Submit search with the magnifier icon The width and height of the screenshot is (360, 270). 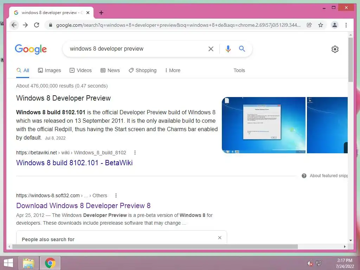click(x=242, y=49)
